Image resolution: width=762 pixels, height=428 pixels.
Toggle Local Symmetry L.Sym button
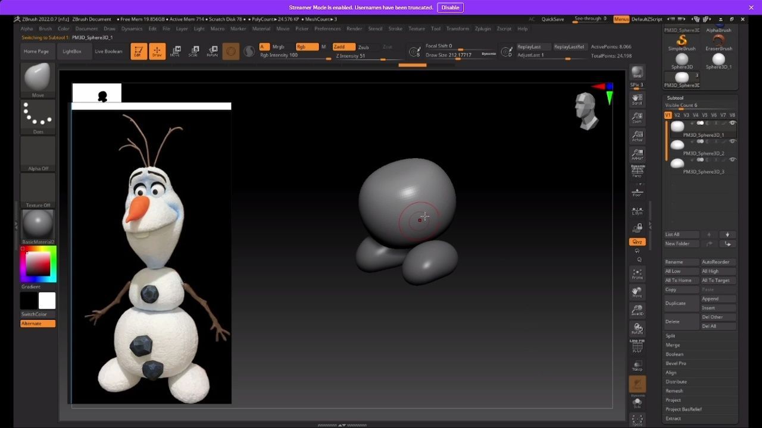[637, 210]
